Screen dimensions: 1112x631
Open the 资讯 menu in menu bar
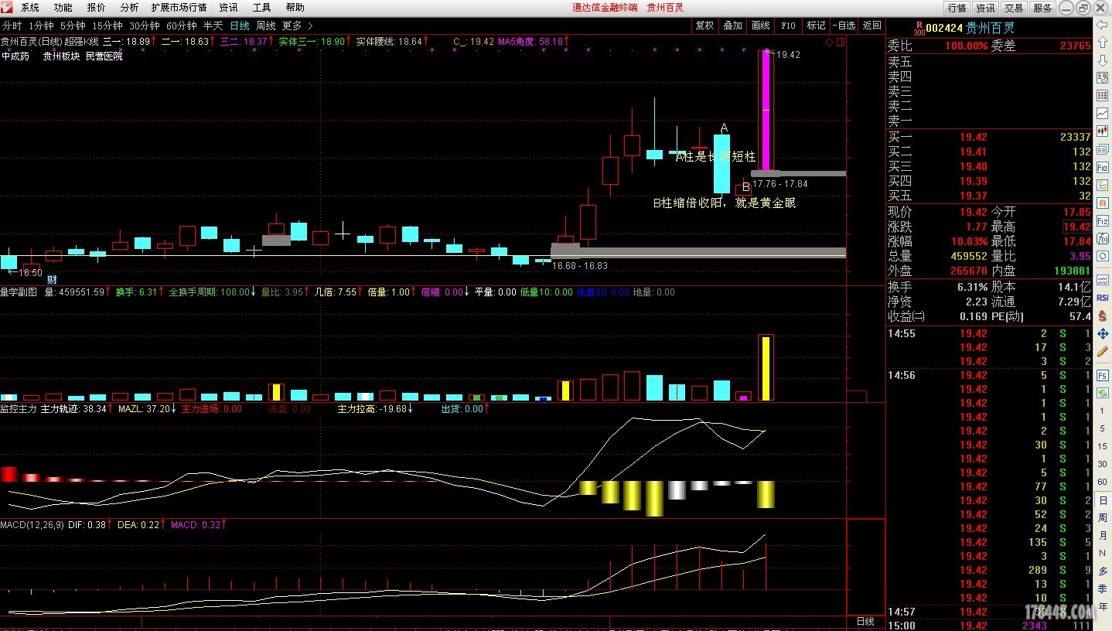228,8
